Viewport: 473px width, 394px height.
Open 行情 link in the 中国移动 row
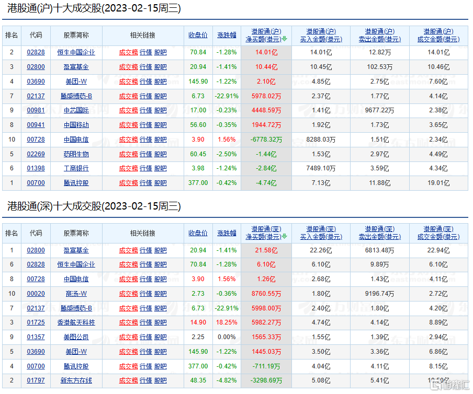[x=146, y=125]
